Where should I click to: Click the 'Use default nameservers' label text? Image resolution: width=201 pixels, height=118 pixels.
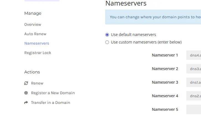pos(133,35)
